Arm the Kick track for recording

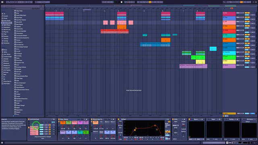click(254, 13)
